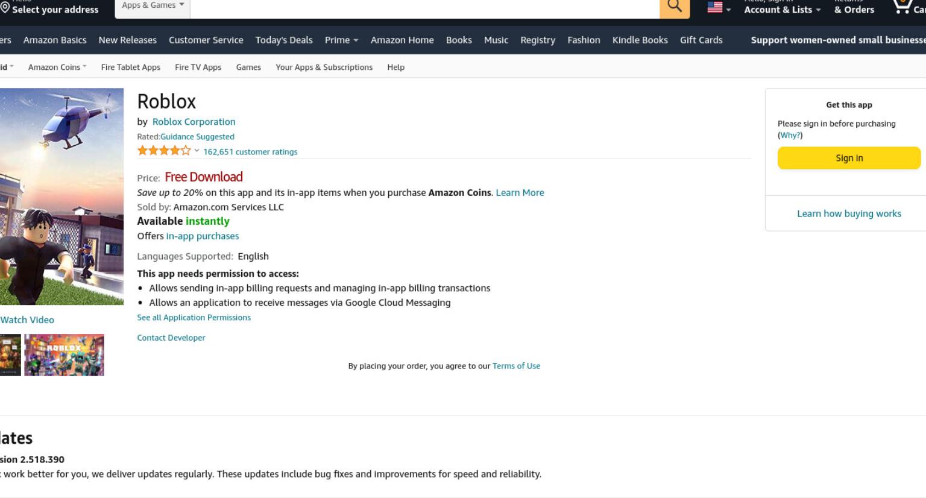926x498 pixels.
Task: Open the Registry page
Action: (x=538, y=40)
